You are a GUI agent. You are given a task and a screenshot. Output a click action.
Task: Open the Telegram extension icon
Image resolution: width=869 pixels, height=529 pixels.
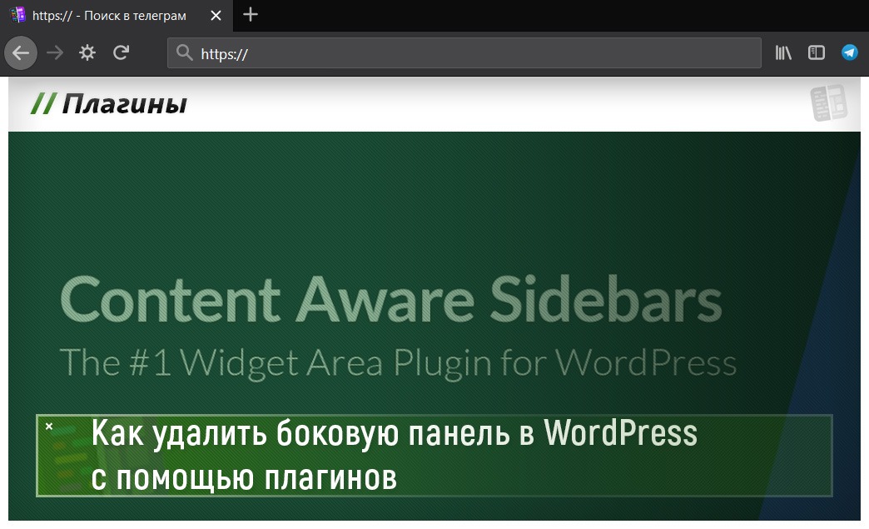pos(850,52)
